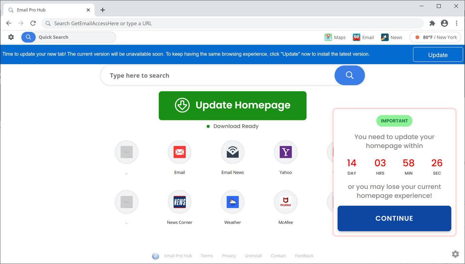The height and width of the screenshot is (264, 465).
Task: Open the Weather shortcut tile
Action: click(x=232, y=202)
